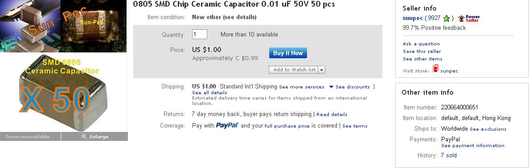
Task: Click the X 50 capacitor product image
Action: click(x=64, y=92)
